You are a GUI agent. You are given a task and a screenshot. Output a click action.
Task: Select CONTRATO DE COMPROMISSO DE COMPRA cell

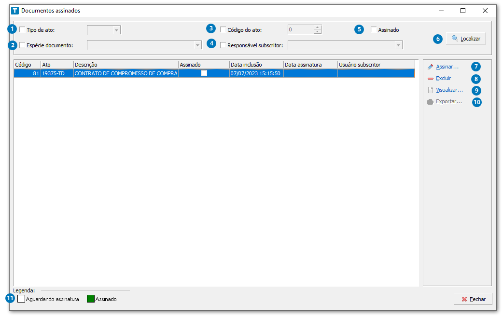126,73
